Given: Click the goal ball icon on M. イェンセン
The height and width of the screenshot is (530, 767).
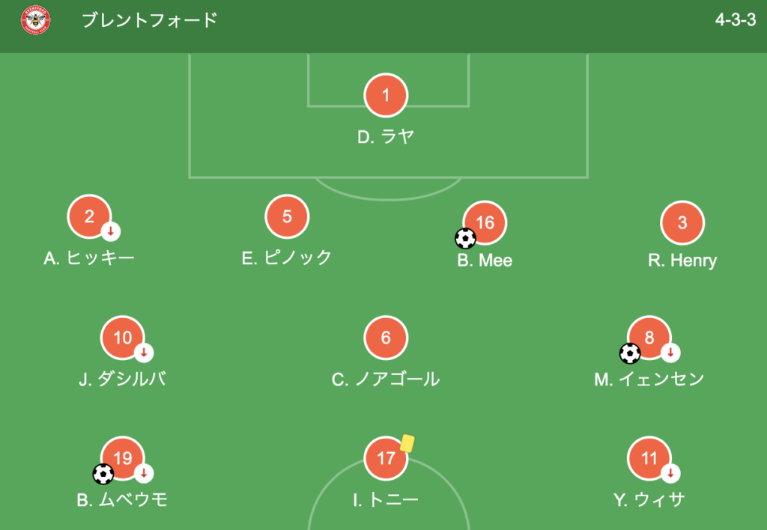Looking at the screenshot, I should [x=630, y=353].
